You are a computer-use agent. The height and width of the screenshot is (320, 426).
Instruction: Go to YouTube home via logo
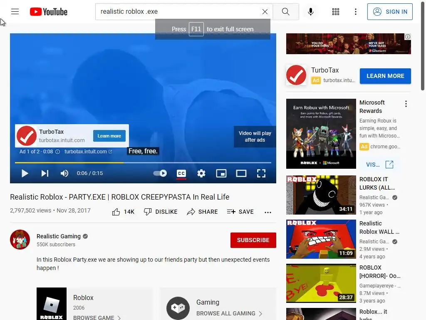point(49,12)
